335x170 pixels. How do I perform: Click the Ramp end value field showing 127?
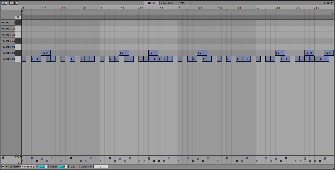pyautogui.click(x=73, y=166)
